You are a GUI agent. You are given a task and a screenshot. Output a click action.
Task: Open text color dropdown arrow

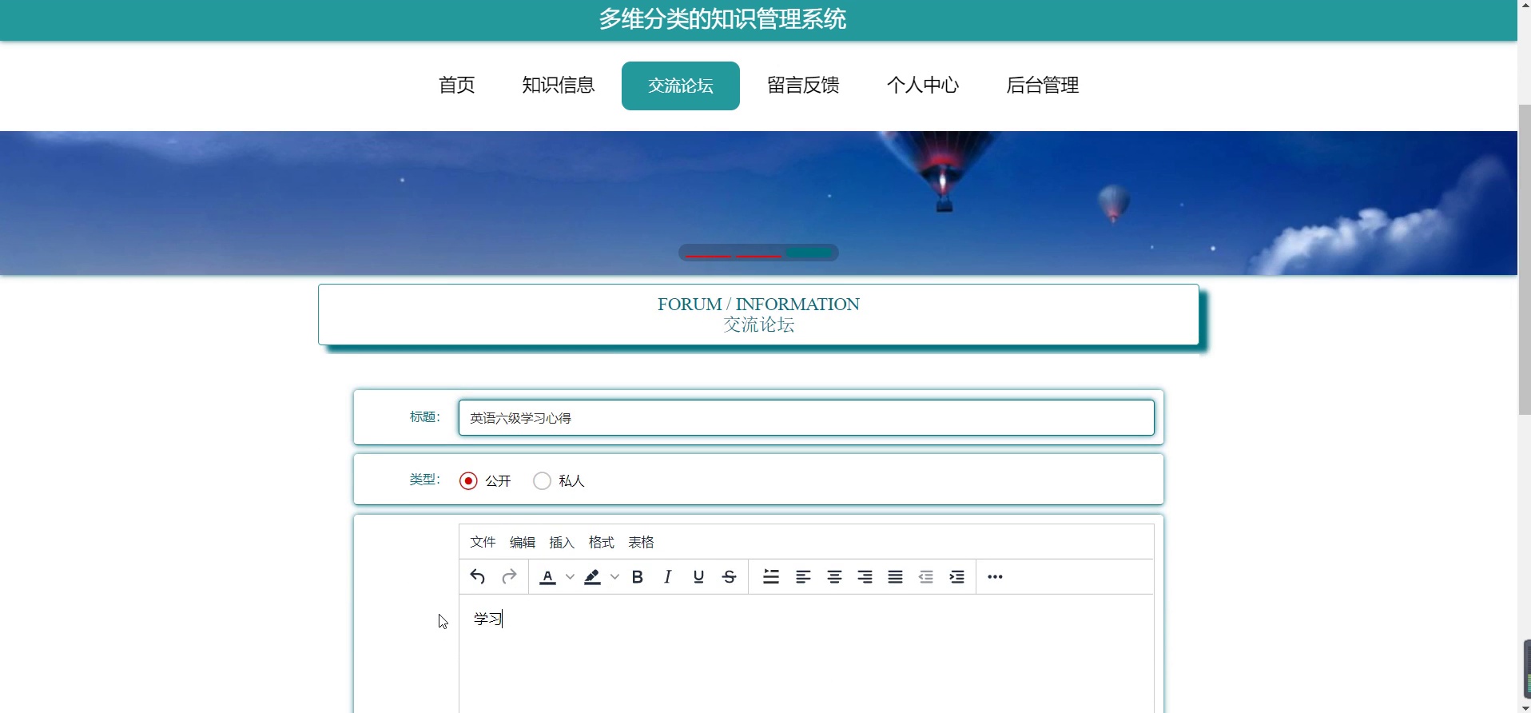(x=570, y=576)
